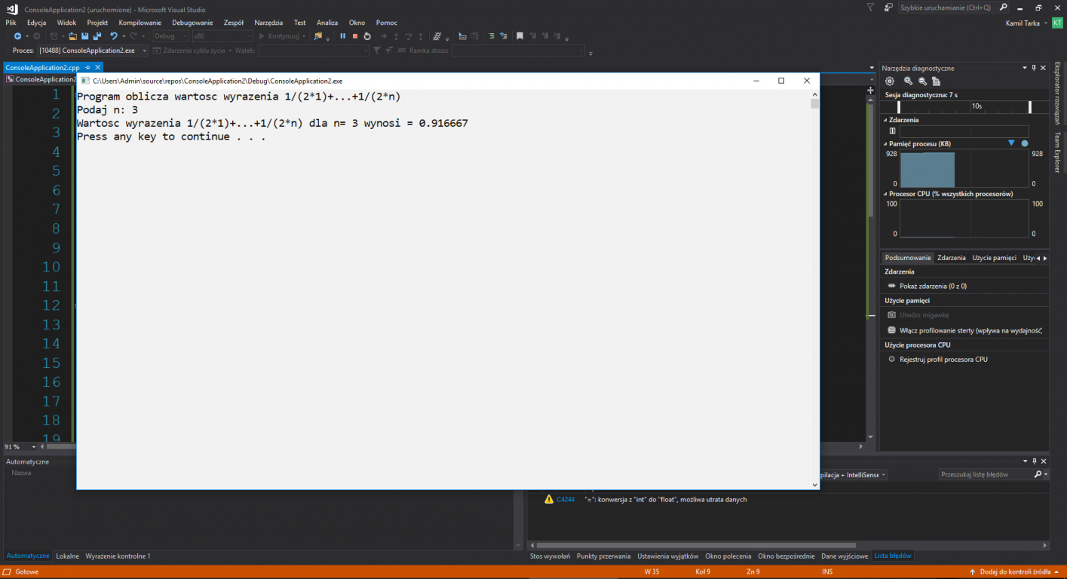The image size is (1067, 579).
Task: Zoom out on the diagnostic timeline
Action: pos(922,81)
